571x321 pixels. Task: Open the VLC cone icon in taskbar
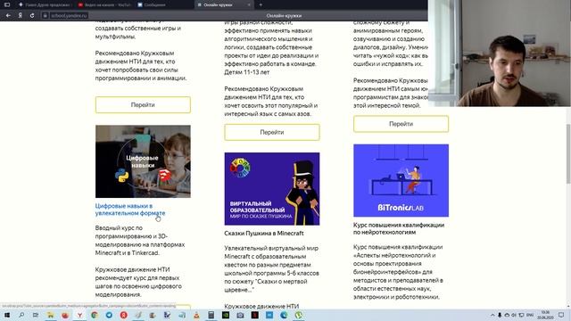pos(196,315)
